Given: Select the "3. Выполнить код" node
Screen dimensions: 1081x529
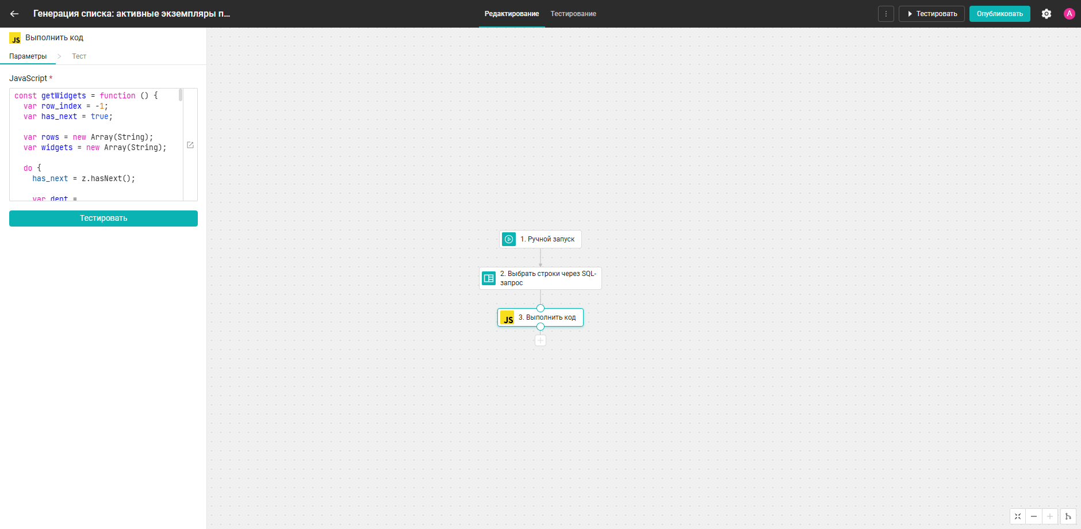Looking at the screenshot, I should 540,317.
